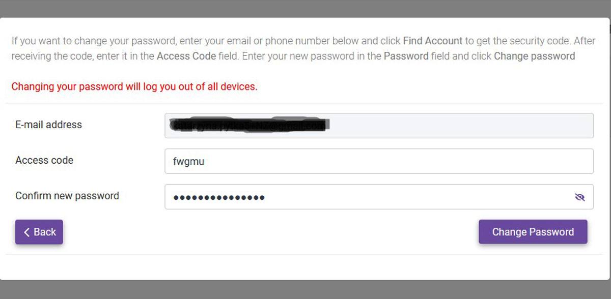This screenshot has height=299, width=611.
Task: Click the Access code label
Action: tap(44, 160)
